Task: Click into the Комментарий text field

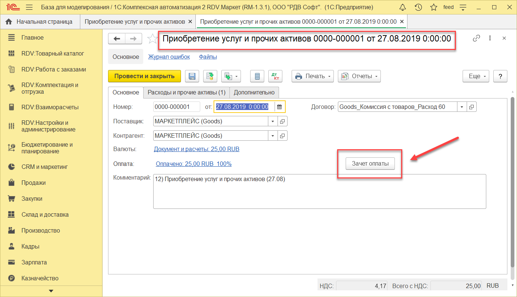Action: click(x=319, y=191)
